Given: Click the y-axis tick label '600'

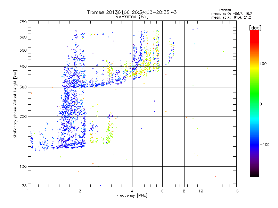Looking at the screenshot, I should point(23,37).
